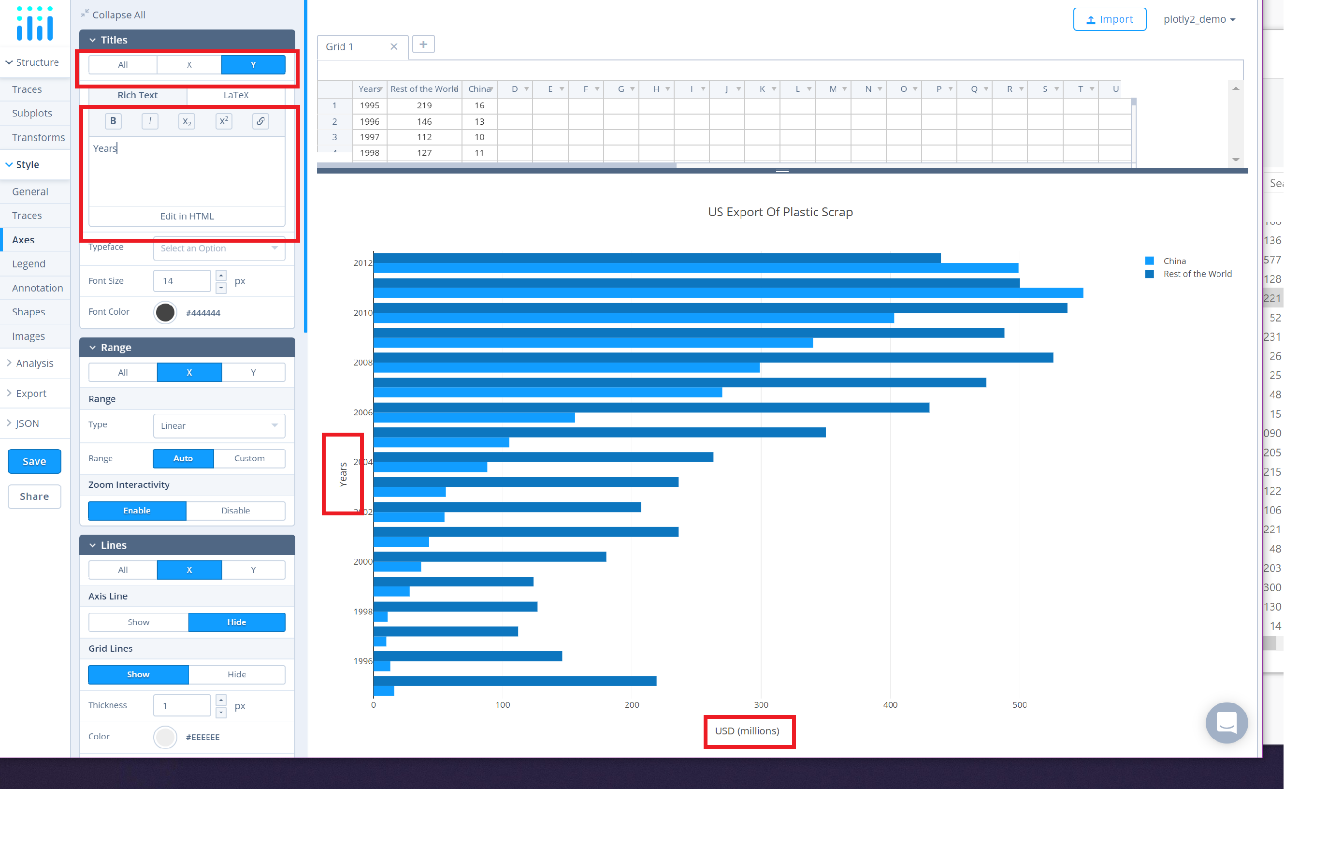Toggle the Y axis title tab

tap(254, 65)
